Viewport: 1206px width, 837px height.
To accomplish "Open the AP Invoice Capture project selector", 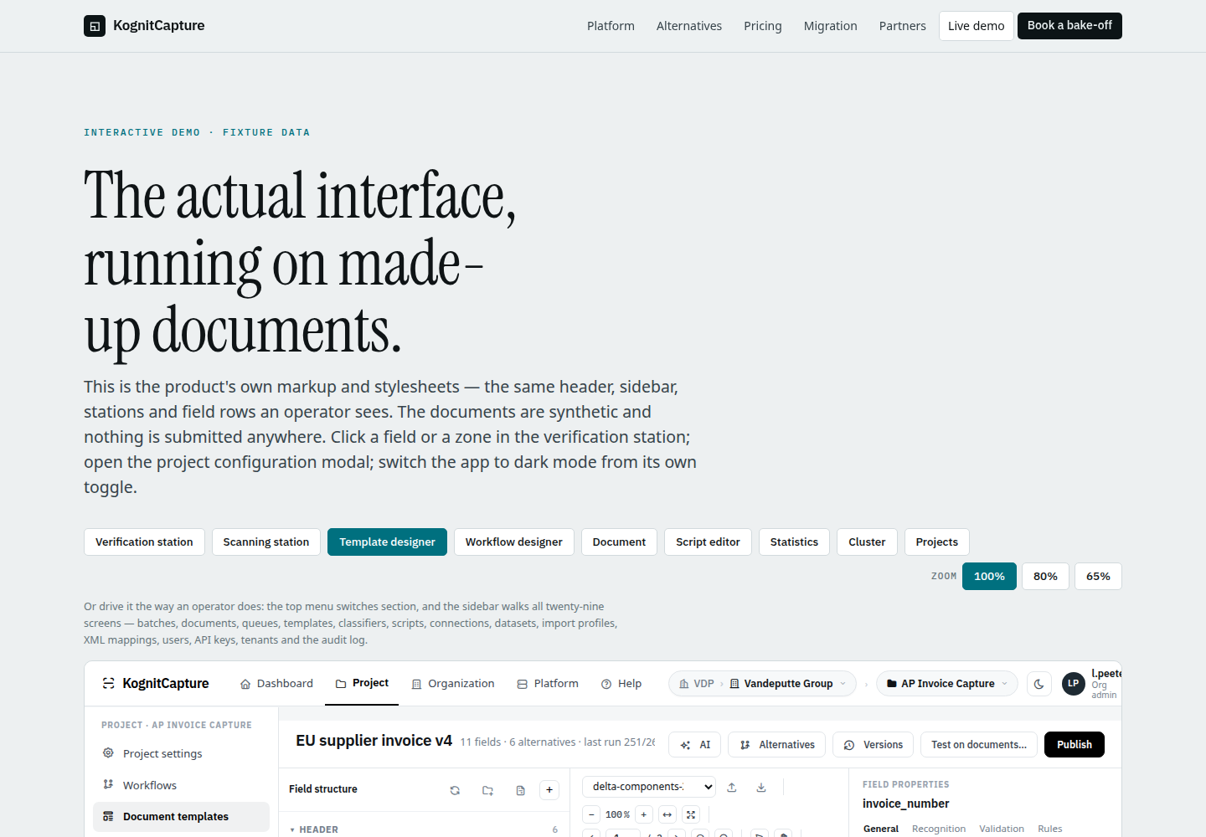I will [x=947, y=684].
